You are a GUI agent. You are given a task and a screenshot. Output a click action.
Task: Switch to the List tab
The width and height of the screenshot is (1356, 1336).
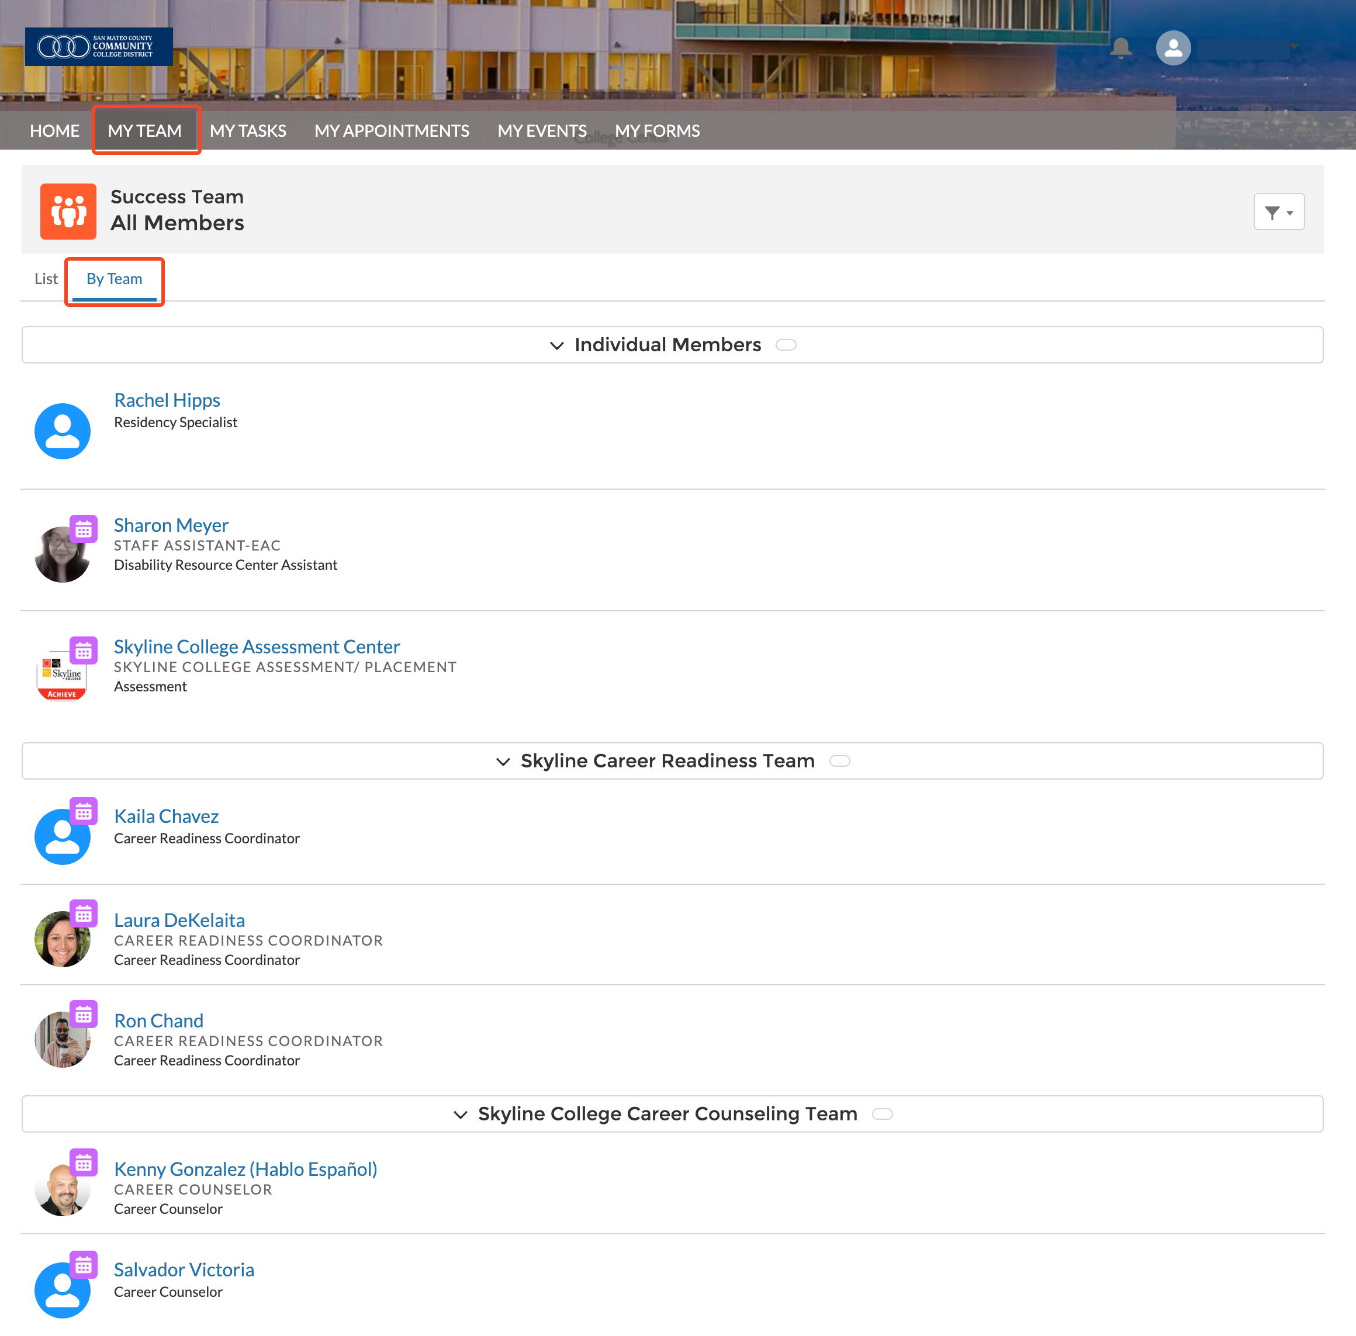pyautogui.click(x=46, y=279)
